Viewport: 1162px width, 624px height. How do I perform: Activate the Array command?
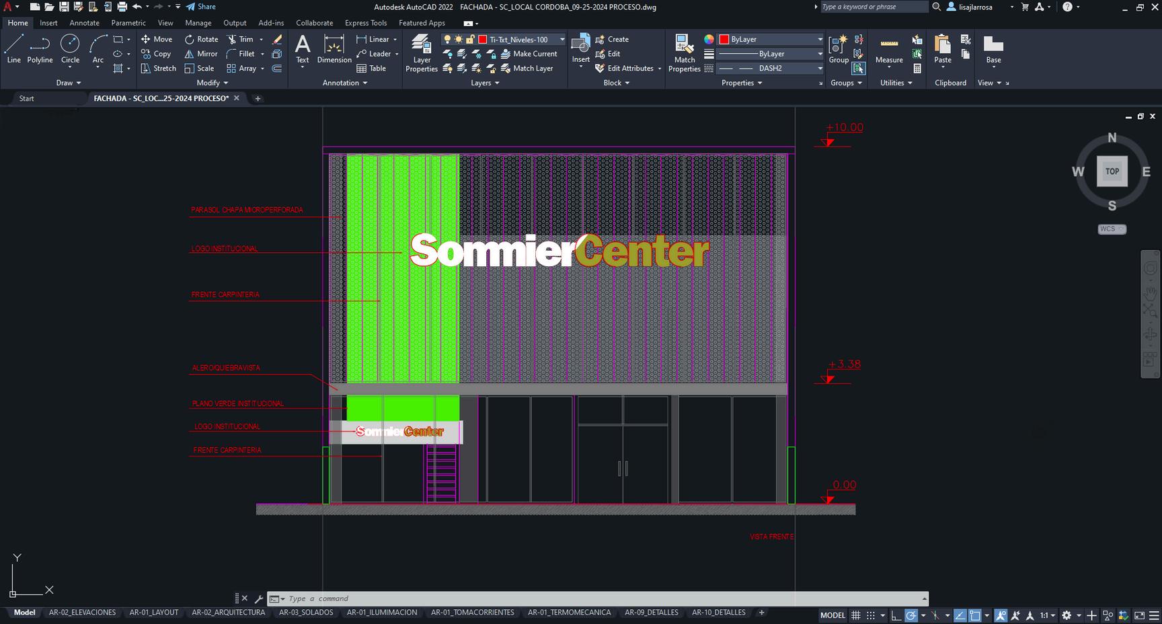pos(241,69)
